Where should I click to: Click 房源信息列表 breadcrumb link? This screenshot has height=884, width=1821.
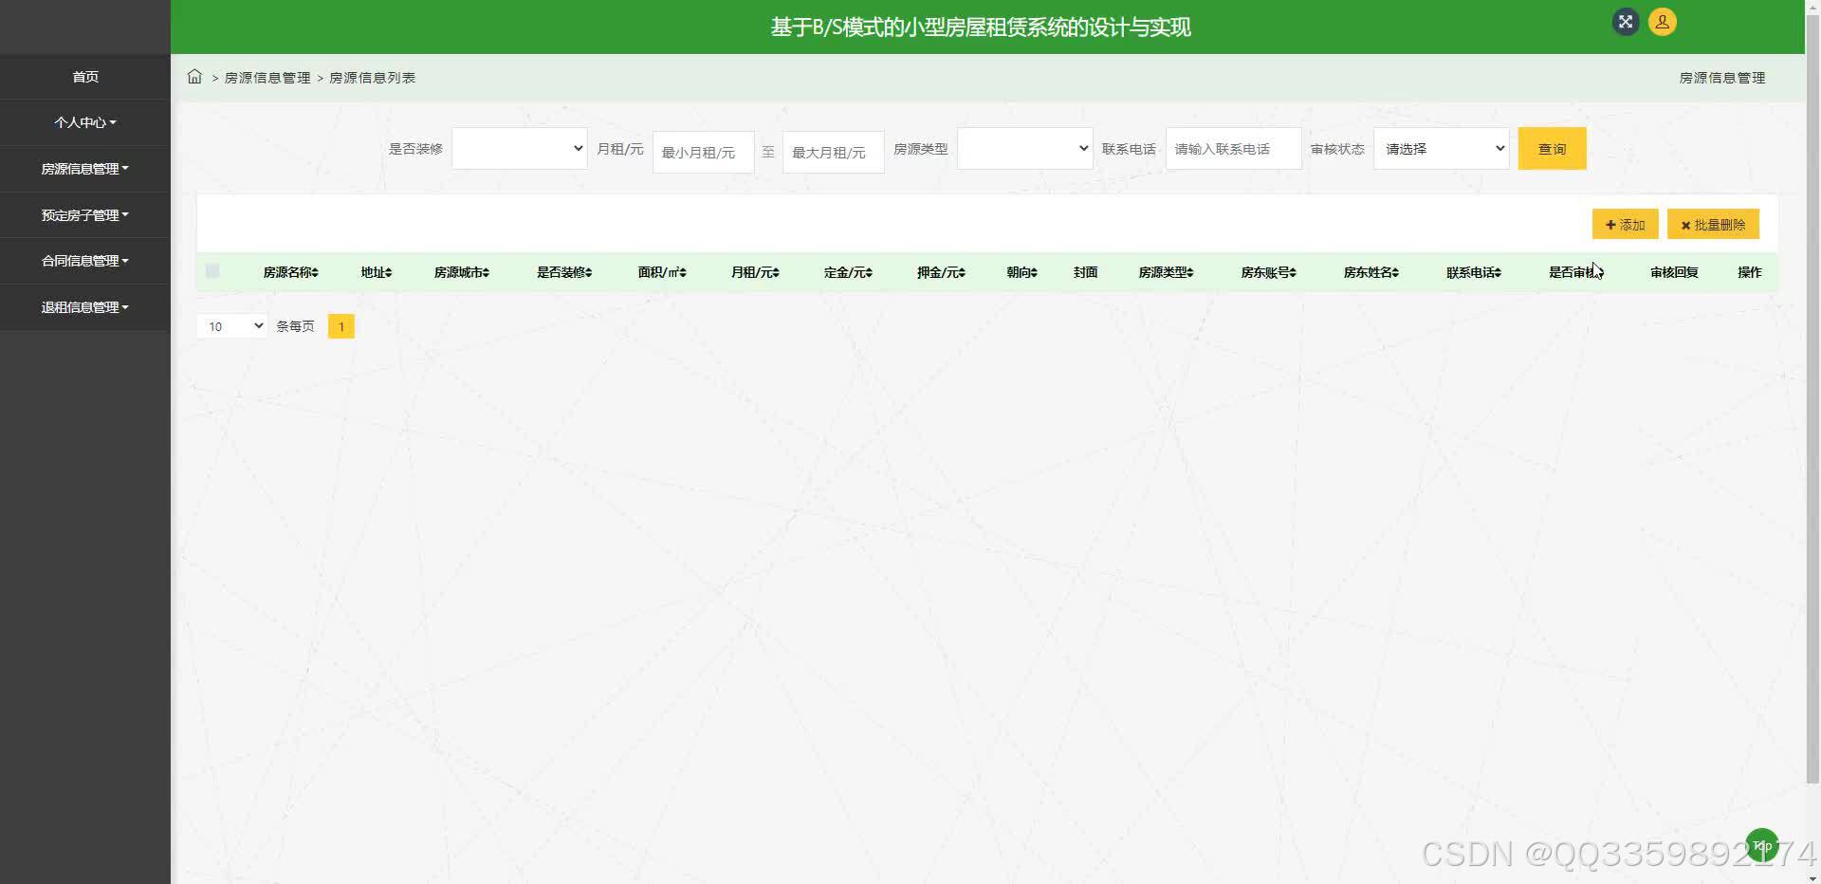click(372, 78)
